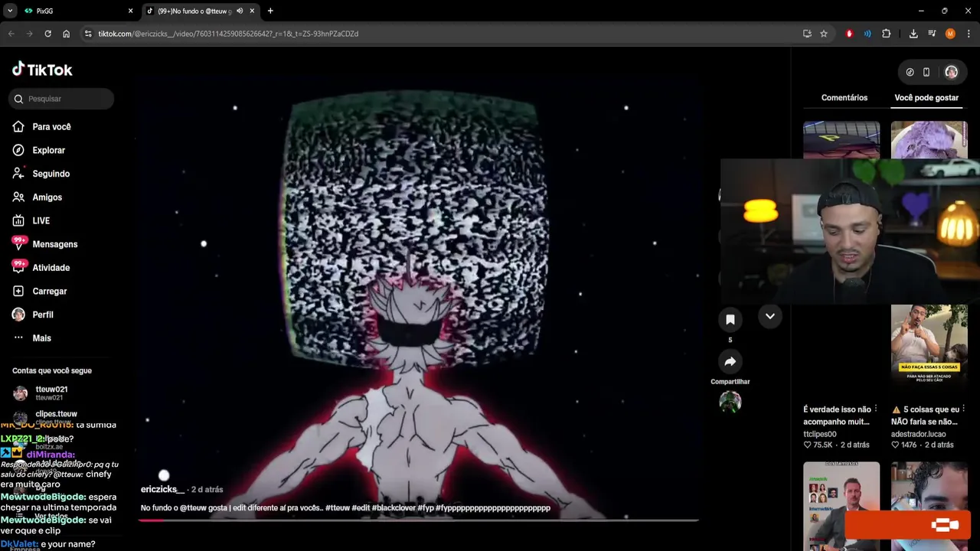Open the blue sound wave extension

coord(867,34)
